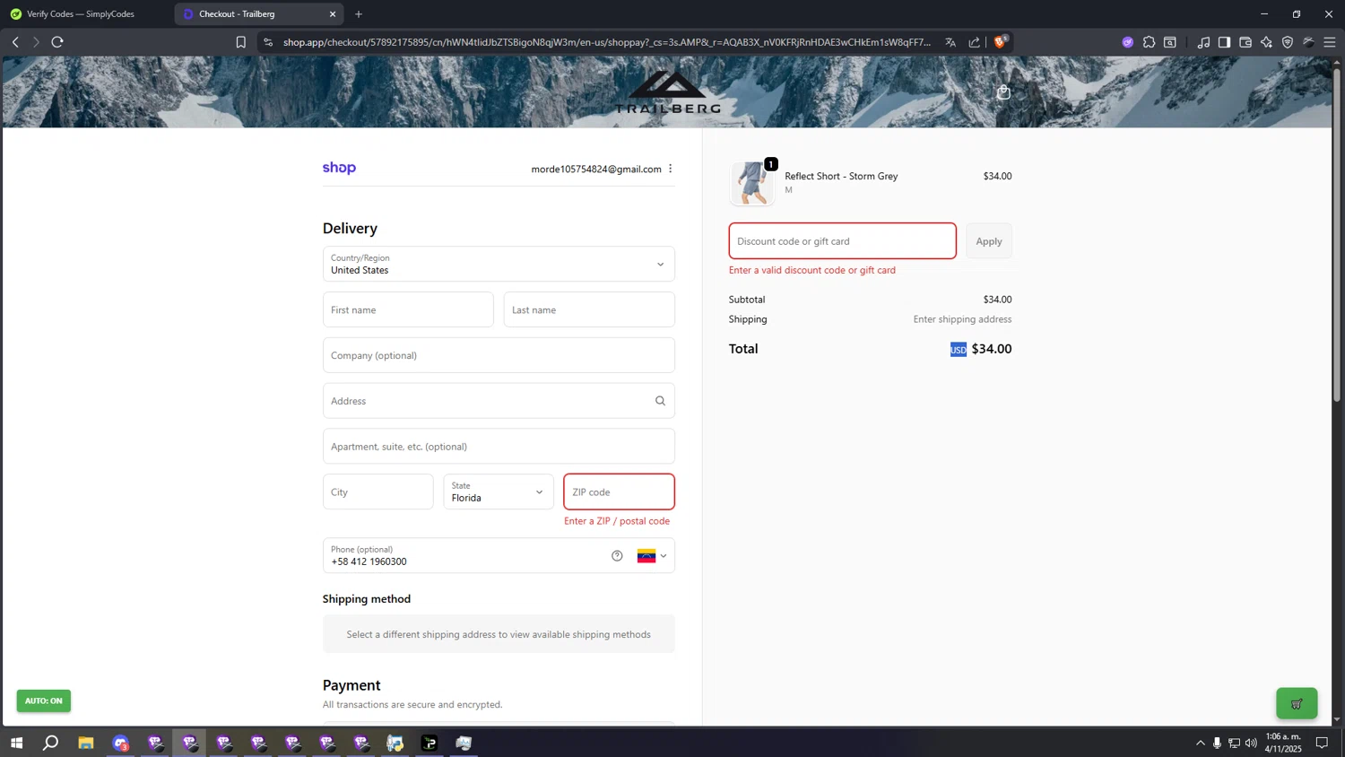This screenshot has width=1345, height=757.
Task: Open File Explorer from the taskbar
Action: click(x=86, y=743)
